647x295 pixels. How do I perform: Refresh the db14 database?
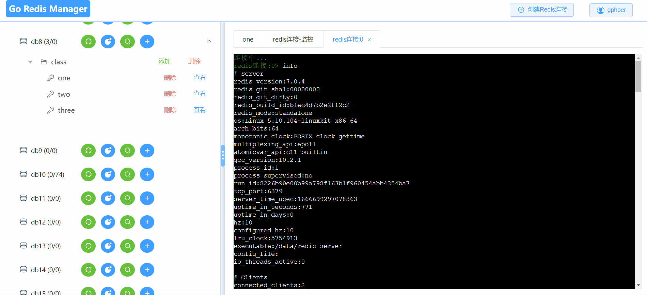[x=88, y=270]
